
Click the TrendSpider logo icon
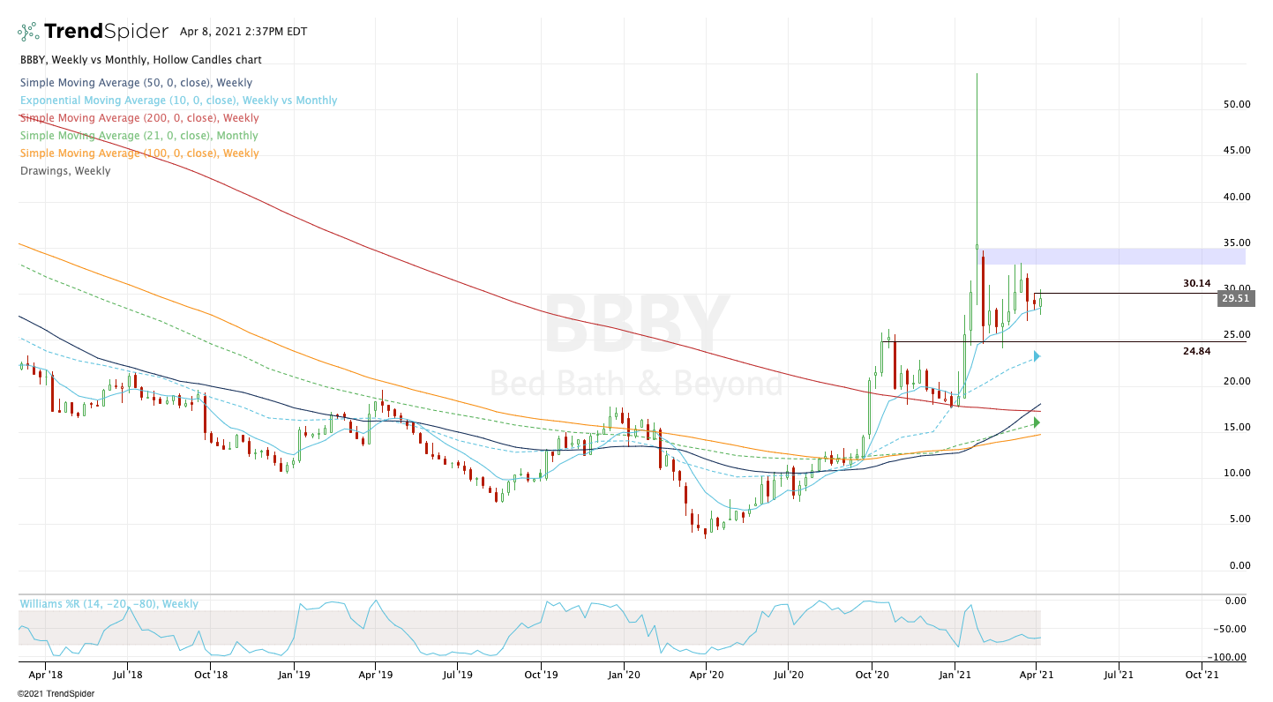point(28,32)
